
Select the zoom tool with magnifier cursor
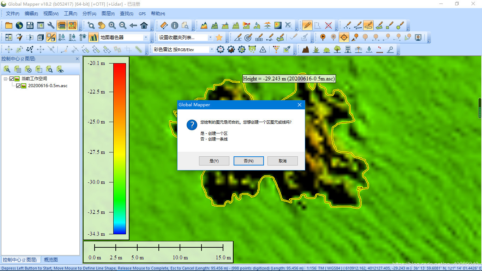point(91,25)
